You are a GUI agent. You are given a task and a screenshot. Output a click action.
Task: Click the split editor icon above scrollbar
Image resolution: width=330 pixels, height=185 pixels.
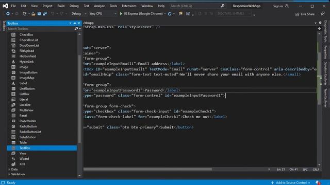(x=319, y=28)
